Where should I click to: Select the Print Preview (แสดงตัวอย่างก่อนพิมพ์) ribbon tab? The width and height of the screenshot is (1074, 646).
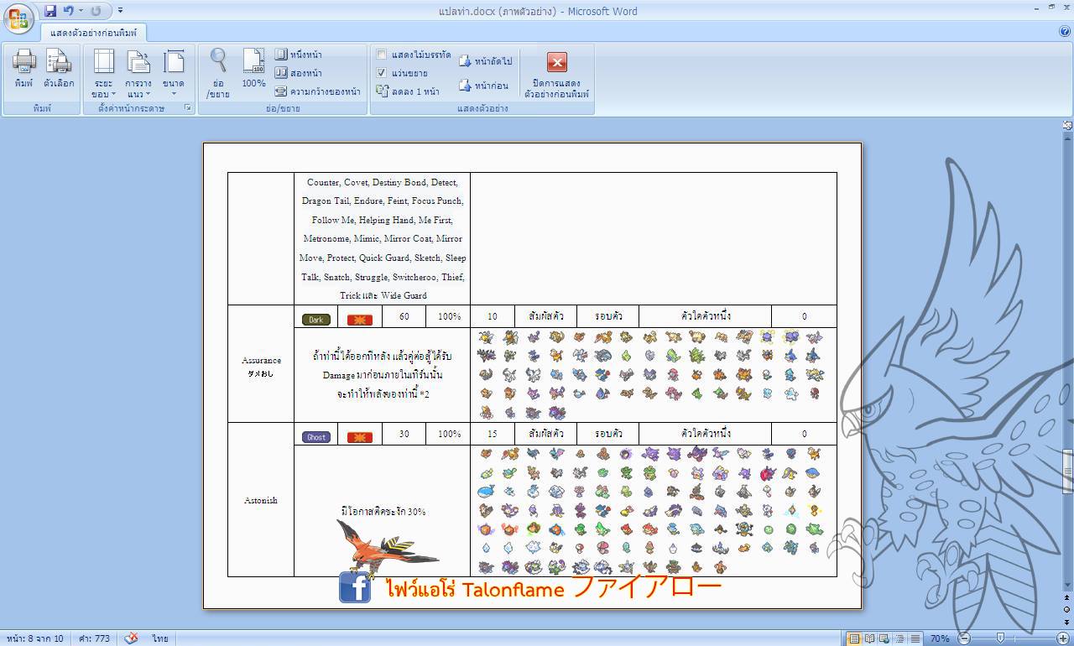[x=93, y=33]
